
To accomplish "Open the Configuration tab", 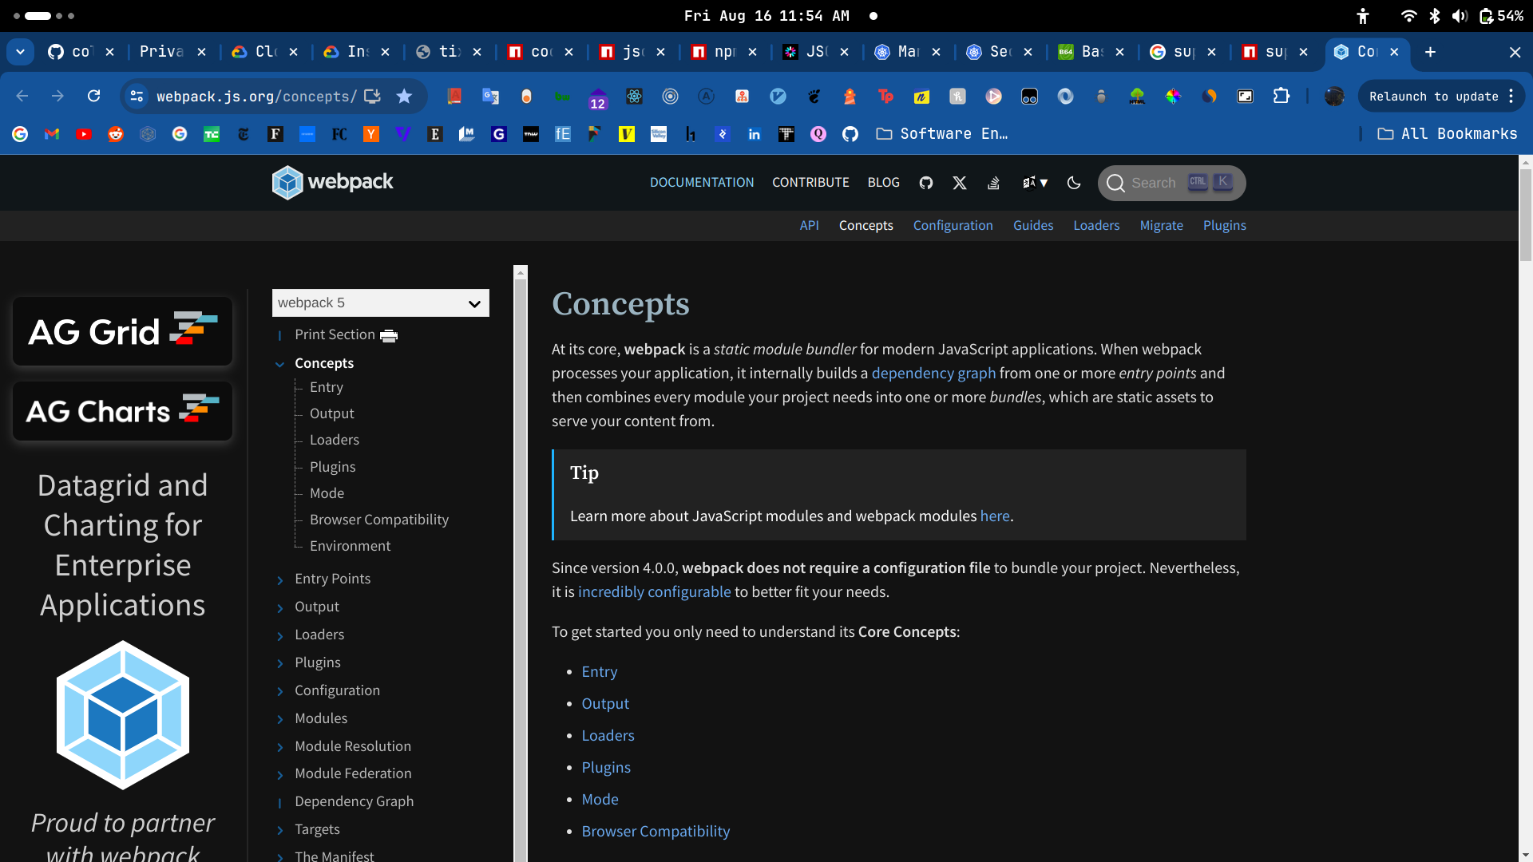I will point(953,225).
